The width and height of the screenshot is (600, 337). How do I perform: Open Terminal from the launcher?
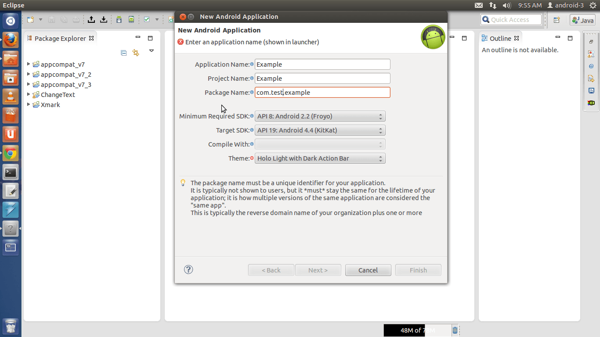click(11, 172)
